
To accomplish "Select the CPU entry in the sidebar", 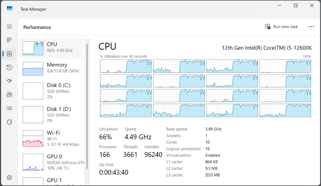I will click(51, 48).
